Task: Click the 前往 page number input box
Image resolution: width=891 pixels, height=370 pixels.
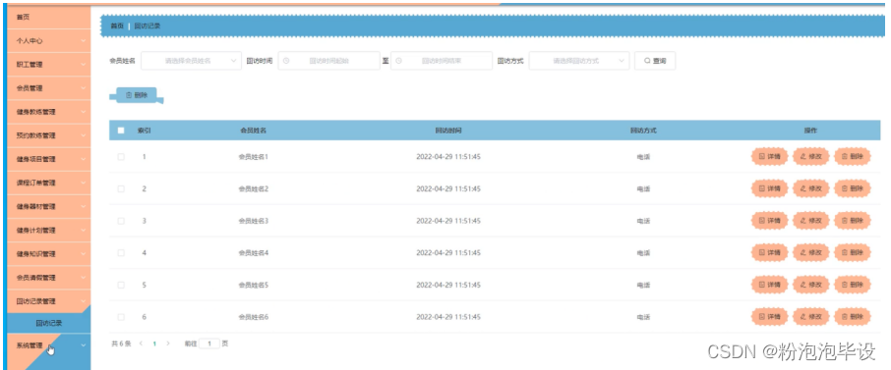Action: point(209,344)
